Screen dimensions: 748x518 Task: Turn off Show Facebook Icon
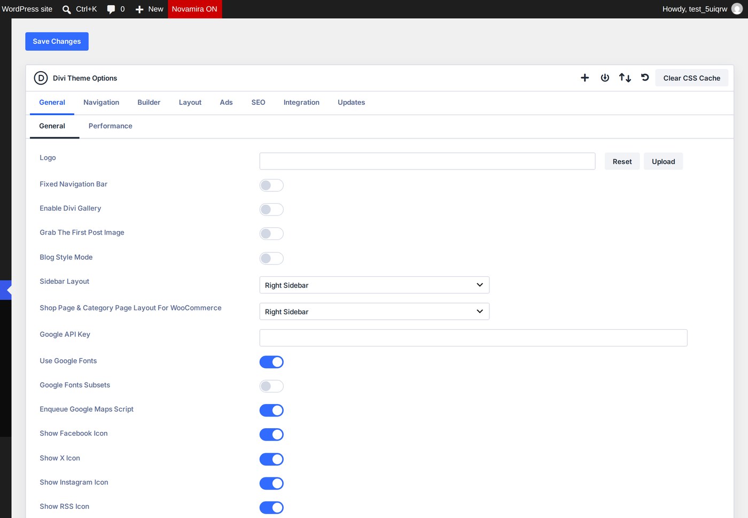coord(271,435)
